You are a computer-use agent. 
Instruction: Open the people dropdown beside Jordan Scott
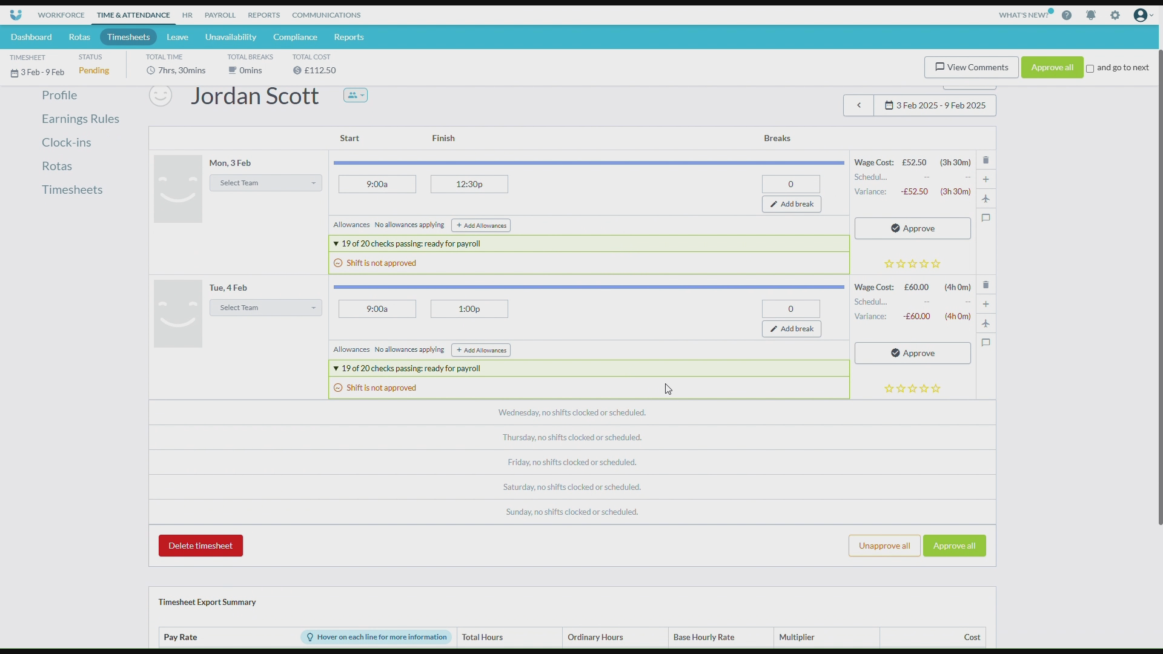tap(356, 95)
